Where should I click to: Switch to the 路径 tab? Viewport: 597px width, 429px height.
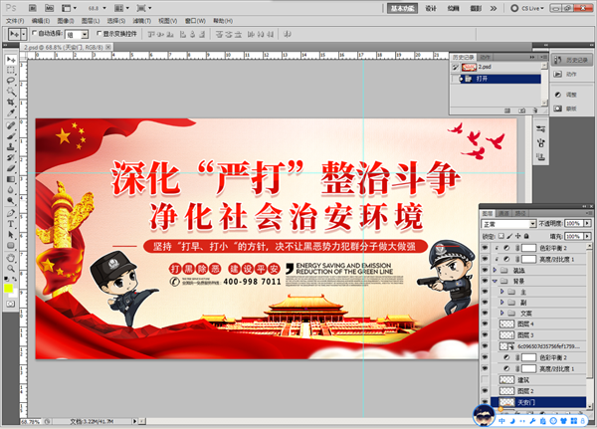pyautogui.click(x=520, y=213)
